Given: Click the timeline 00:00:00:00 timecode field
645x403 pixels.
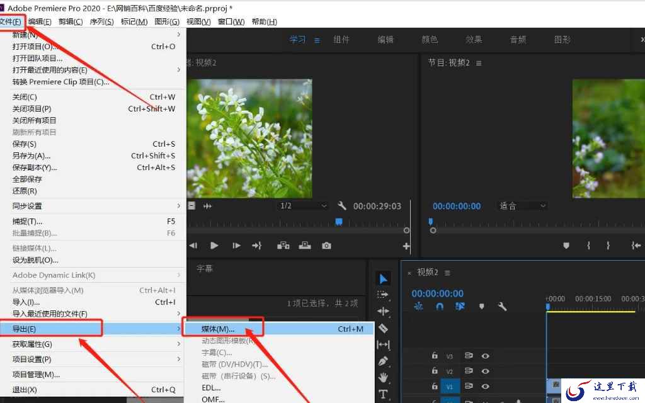Looking at the screenshot, I should pos(437,293).
